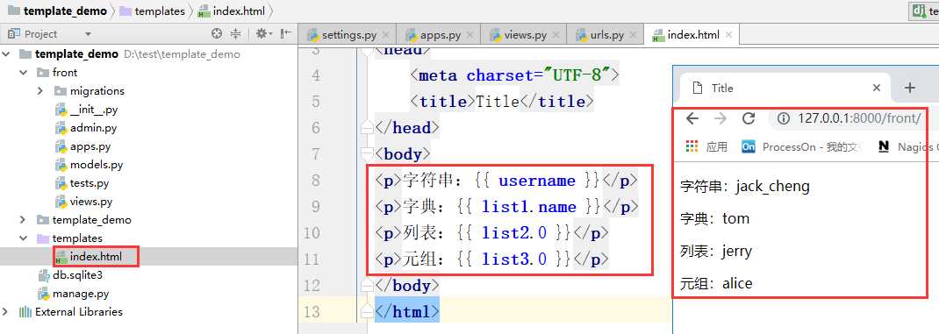Screen dimensions: 939x334
Task: Click the browser address bar showing 127.0.0.1:8000/front/
Action: [x=859, y=118]
